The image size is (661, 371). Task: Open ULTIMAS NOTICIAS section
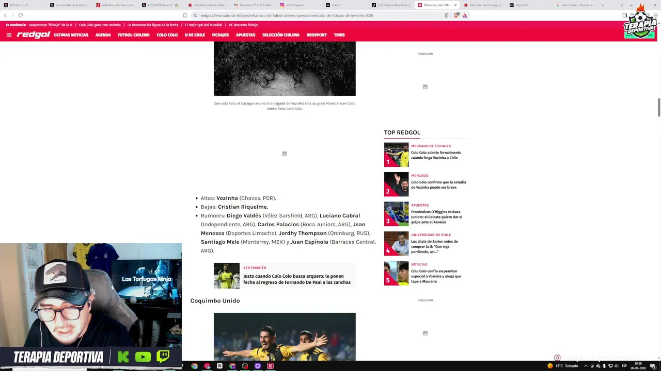click(71, 35)
